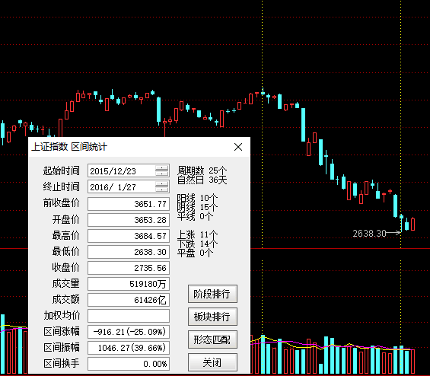The width and height of the screenshot is (430, 376).
Task: Click the 区间振幅 field showing 1046.27
Action: [x=129, y=348]
